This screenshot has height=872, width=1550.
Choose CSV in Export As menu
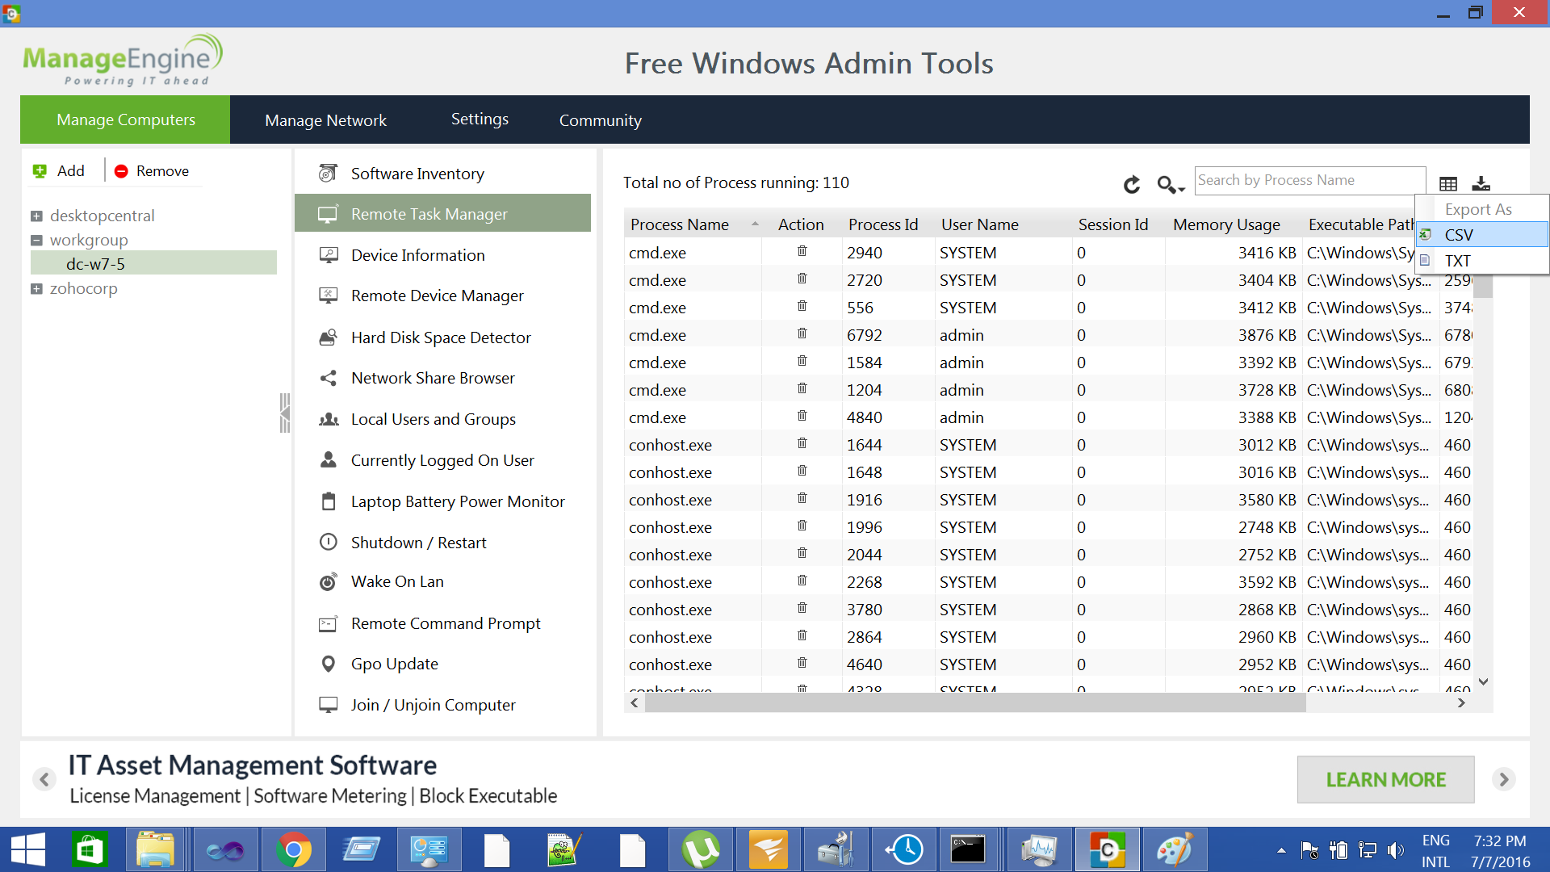pos(1483,235)
